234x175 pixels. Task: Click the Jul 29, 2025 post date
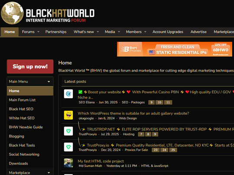(x=110, y=134)
